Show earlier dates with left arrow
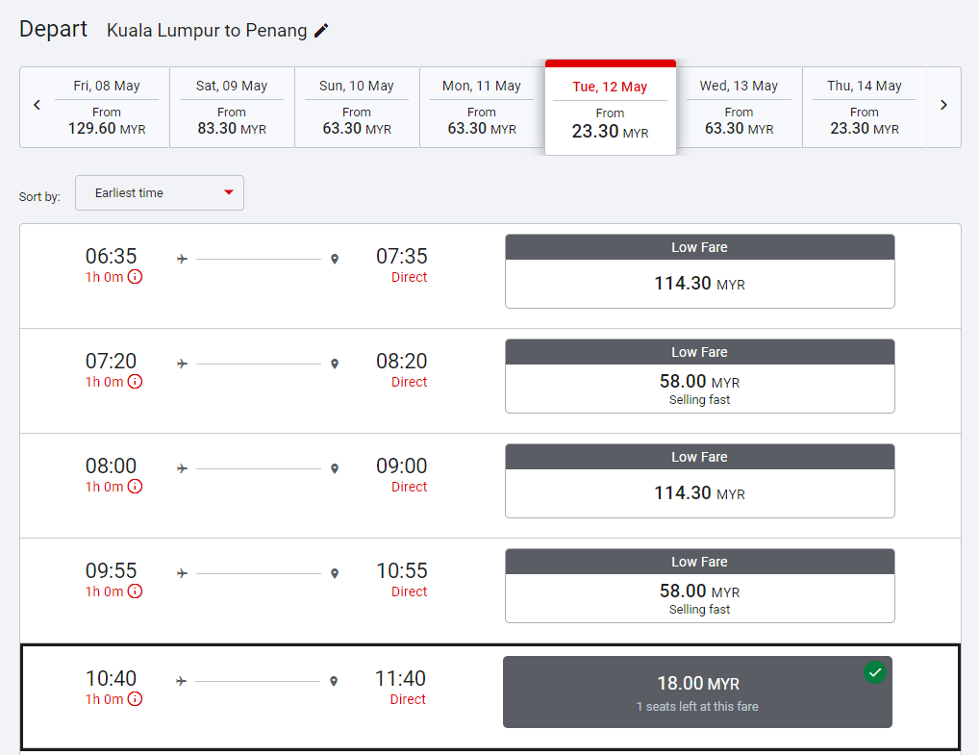979x755 pixels. coord(37,106)
